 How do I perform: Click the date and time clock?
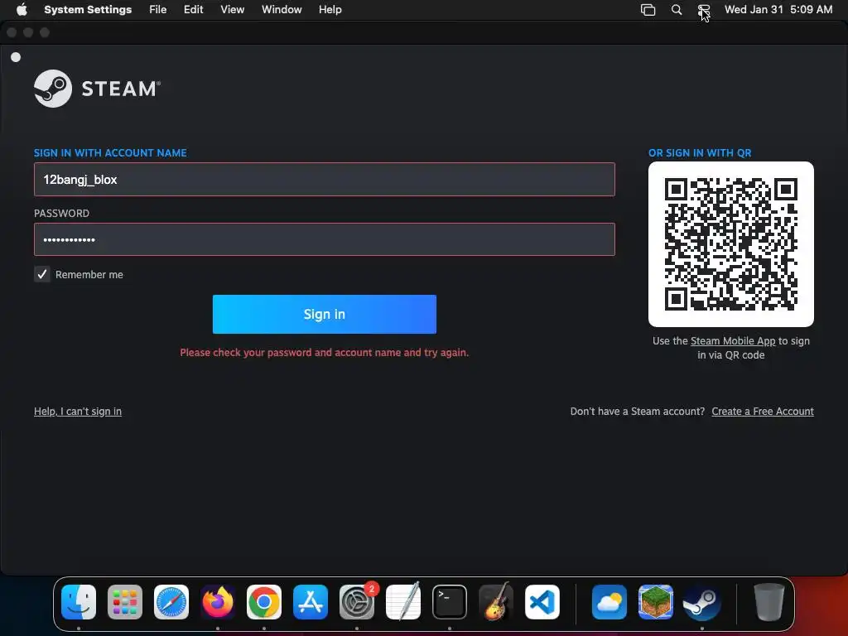tap(778, 9)
